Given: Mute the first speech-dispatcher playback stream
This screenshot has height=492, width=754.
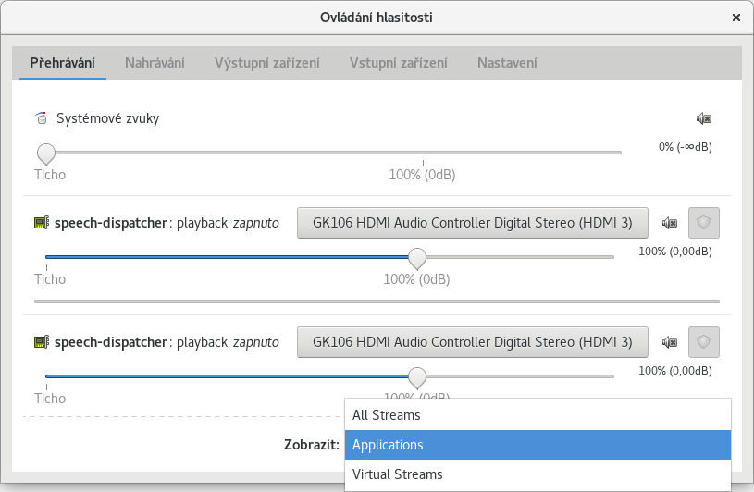Looking at the screenshot, I should 669,223.
